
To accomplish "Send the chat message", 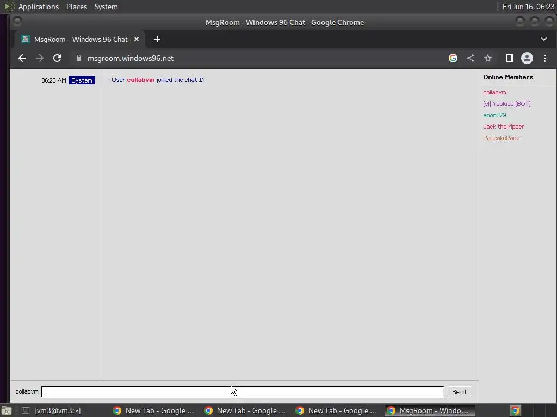I will pyautogui.click(x=459, y=392).
